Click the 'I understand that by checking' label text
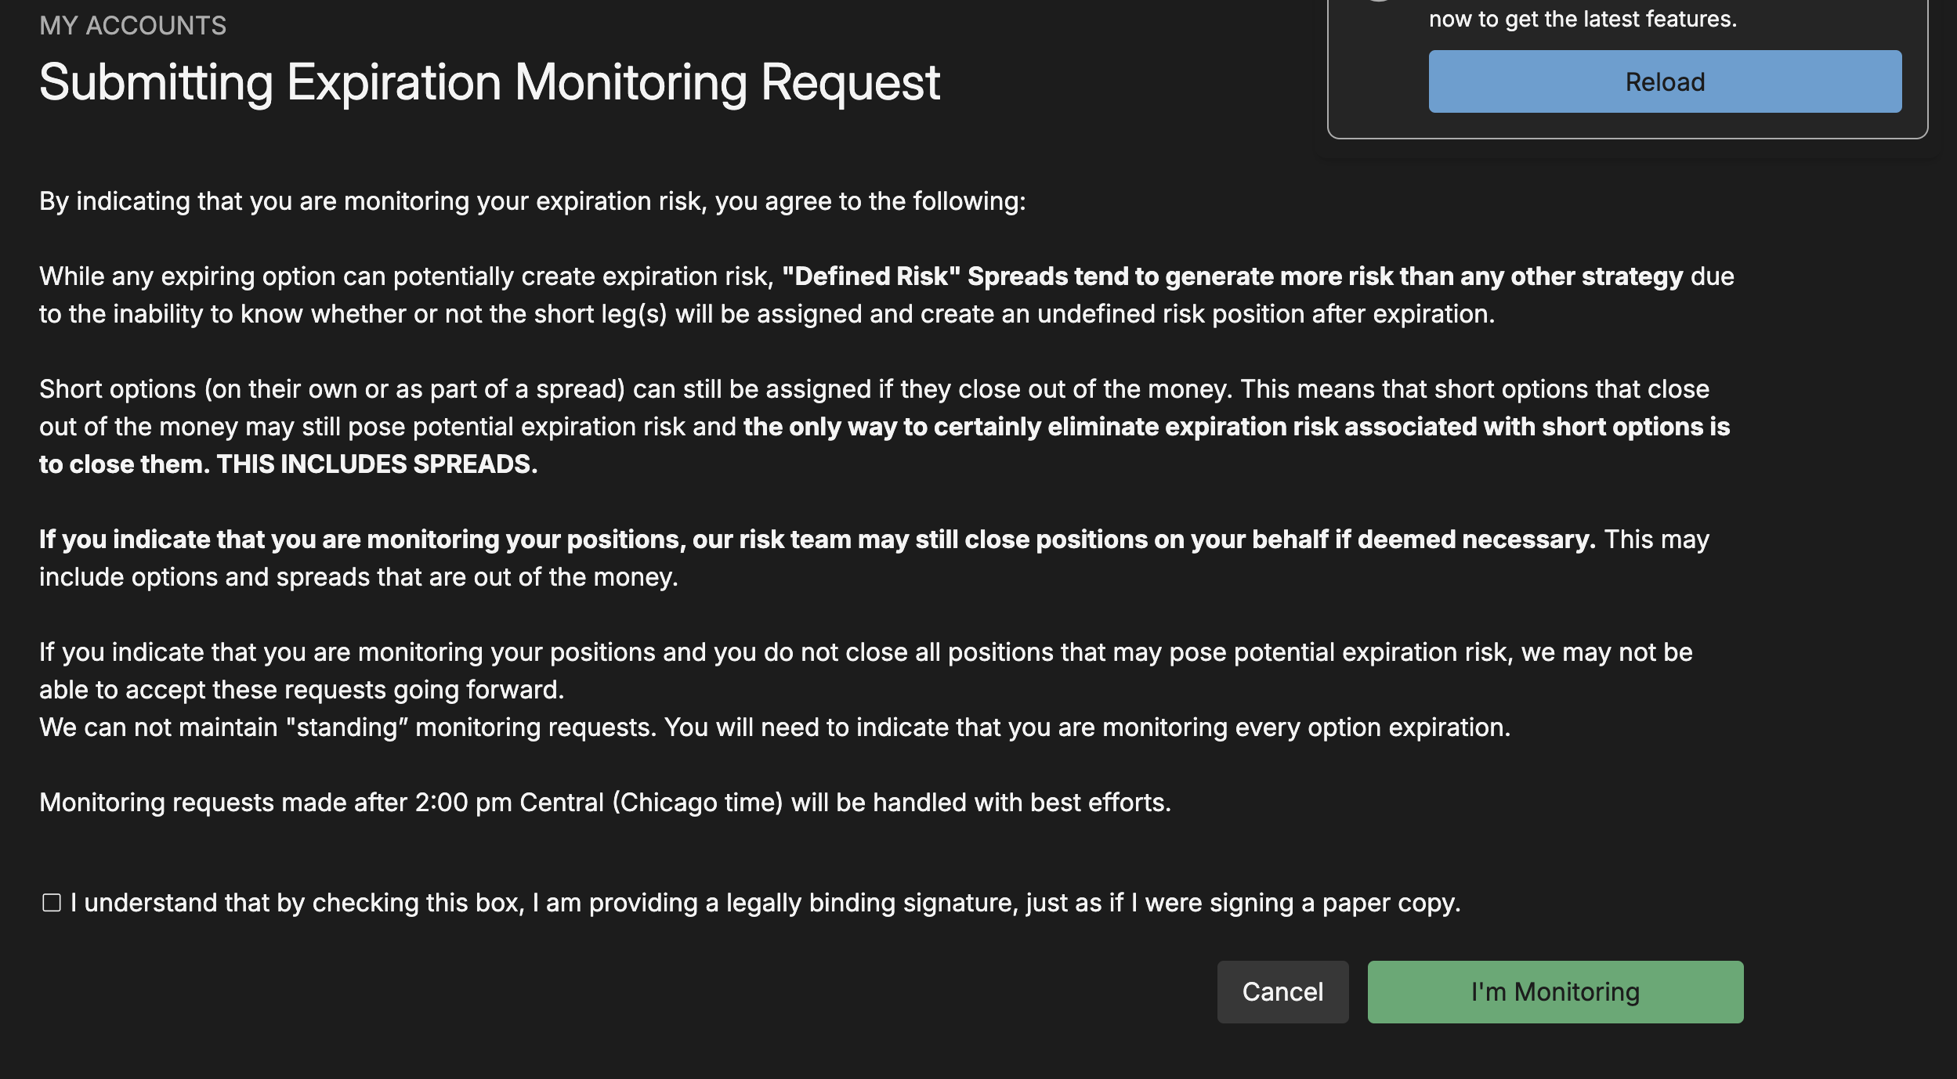Viewport: 1957px width, 1079px height. click(765, 903)
